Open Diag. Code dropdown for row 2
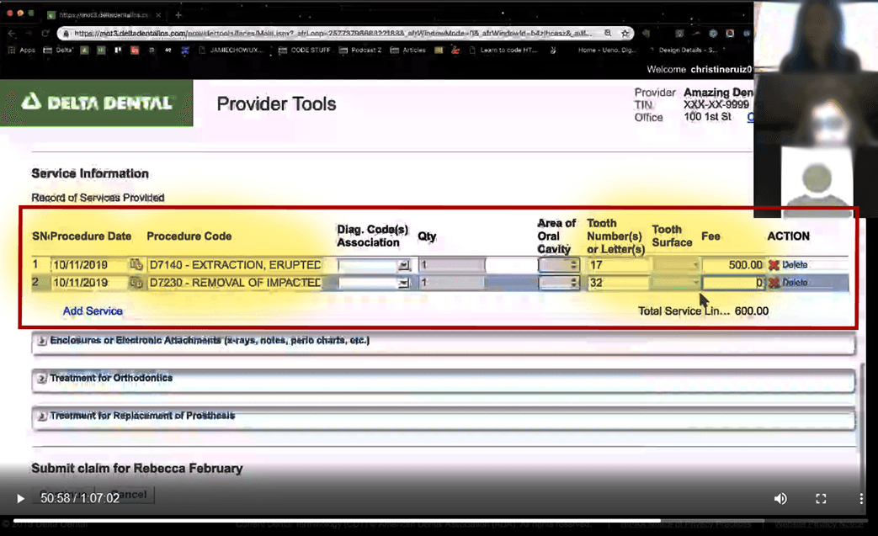The image size is (878, 536). 404,283
